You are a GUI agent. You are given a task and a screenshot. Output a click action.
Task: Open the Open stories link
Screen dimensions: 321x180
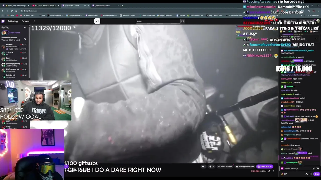(15, 33)
